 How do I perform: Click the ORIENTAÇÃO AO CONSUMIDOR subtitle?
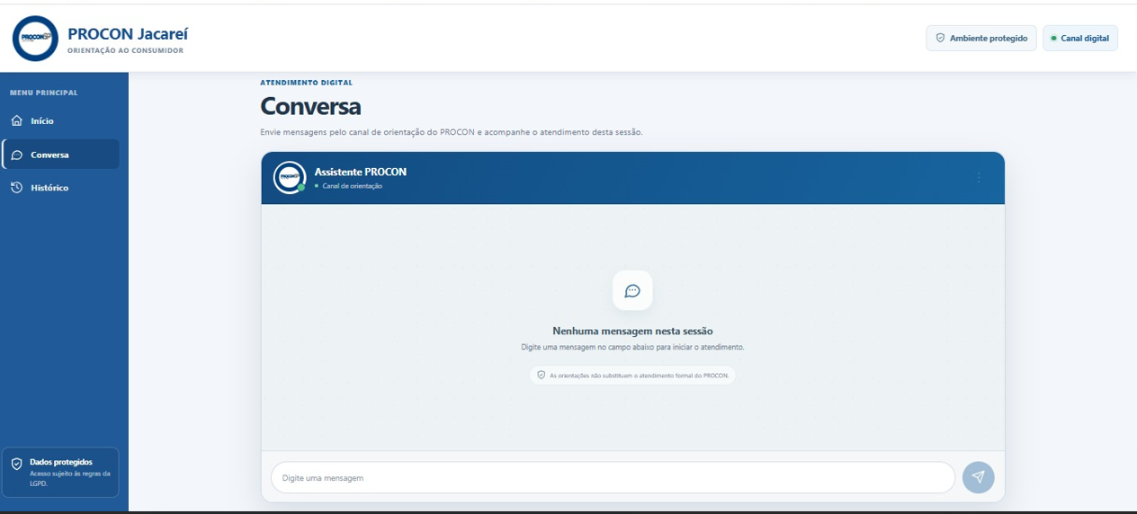coord(125,51)
